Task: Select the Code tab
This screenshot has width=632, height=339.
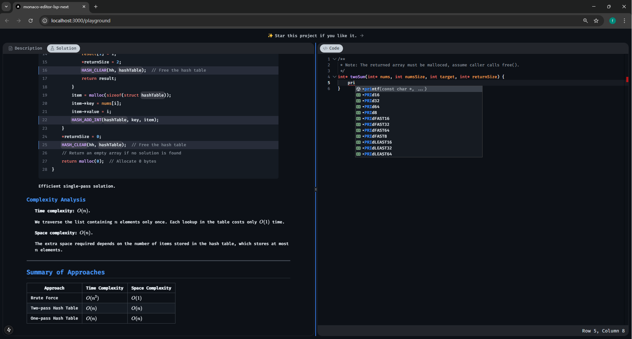Action: pyautogui.click(x=331, y=48)
